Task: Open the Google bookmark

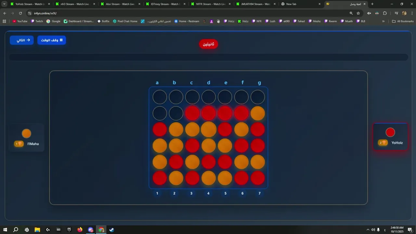Action: pyautogui.click(x=53, y=21)
